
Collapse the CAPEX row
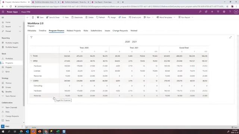(x=31, y=81)
